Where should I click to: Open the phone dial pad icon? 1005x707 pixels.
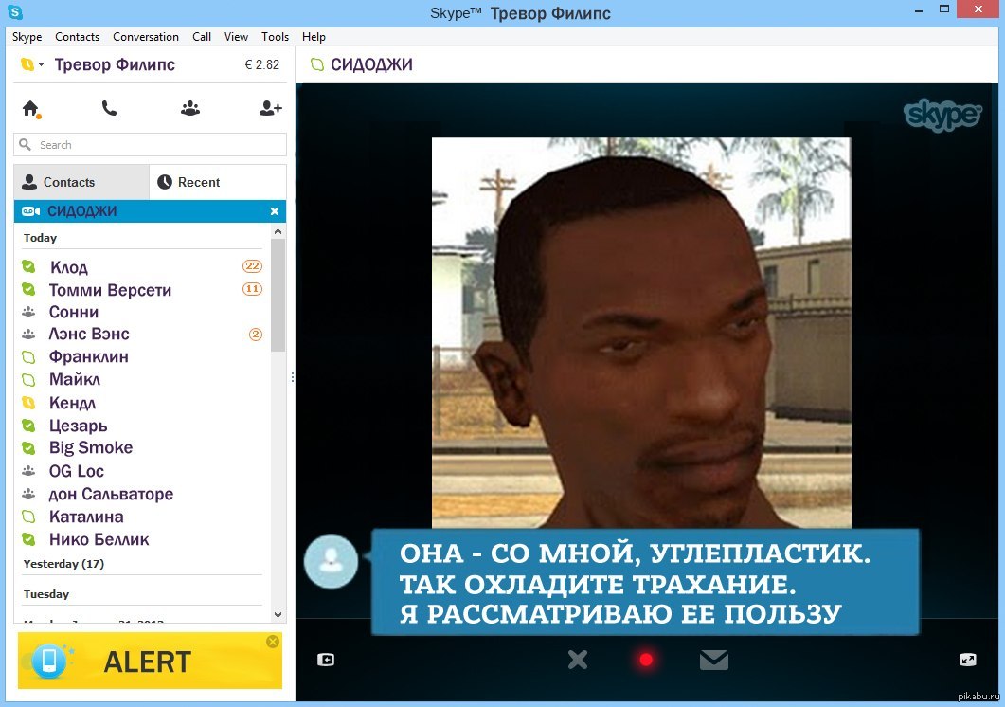pos(109,108)
